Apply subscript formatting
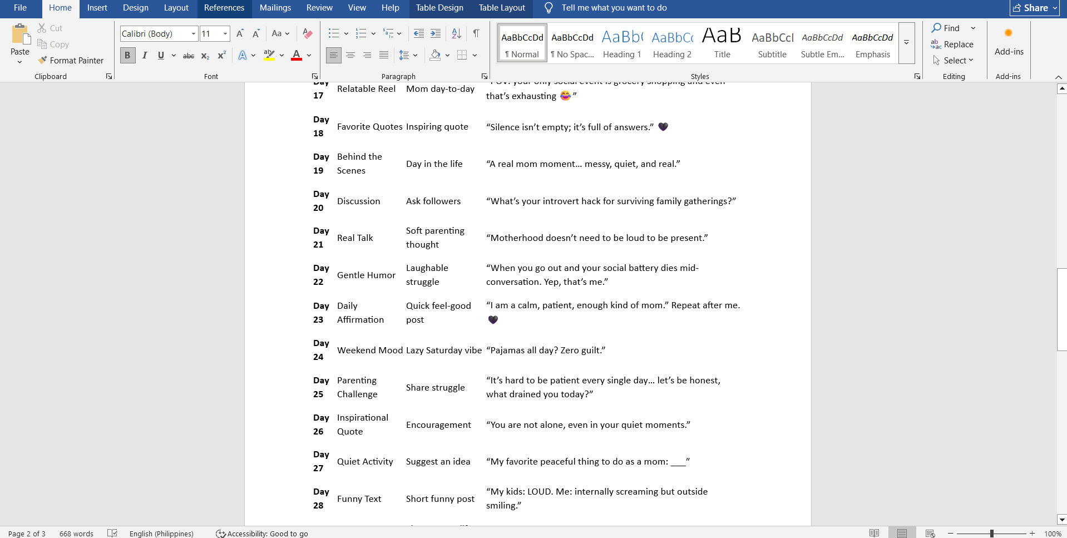 click(x=205, y=55)
